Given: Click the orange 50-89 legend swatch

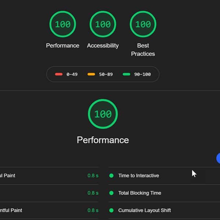Looking at the screenshot, I should coord(91,74).
